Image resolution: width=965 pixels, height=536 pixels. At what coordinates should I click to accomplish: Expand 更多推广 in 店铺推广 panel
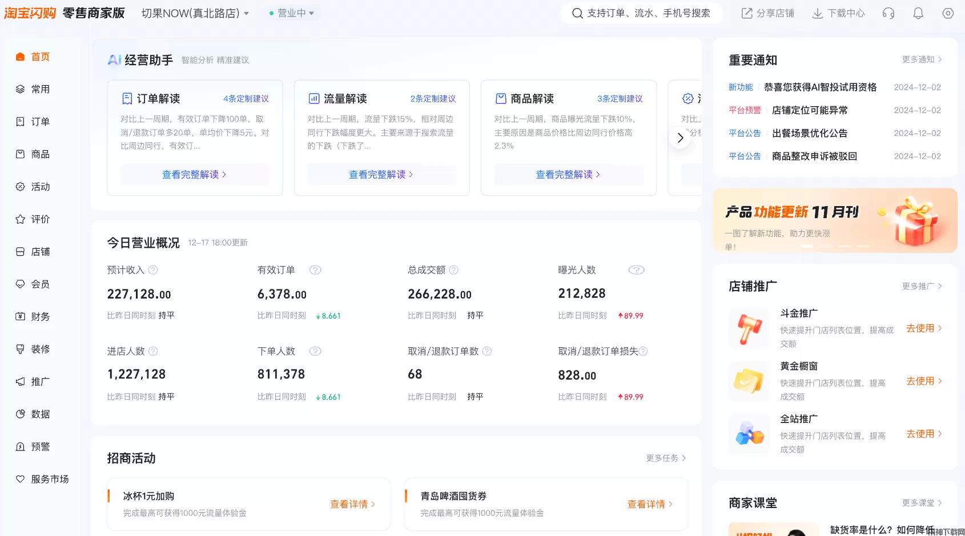(922, 286)
